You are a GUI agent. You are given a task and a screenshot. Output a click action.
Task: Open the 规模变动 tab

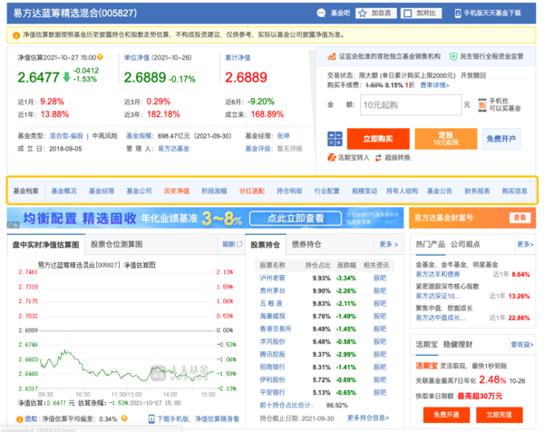click(x=364, y=191)
